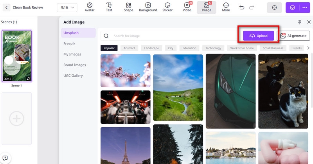Add a new scene with plus placeholder
Viewport: 313px width, 164px height.
coord(16,119)
